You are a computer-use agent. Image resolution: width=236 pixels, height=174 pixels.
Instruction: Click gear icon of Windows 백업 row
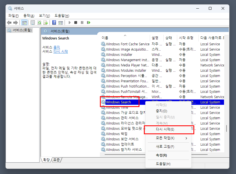click(x=103, y=134)
